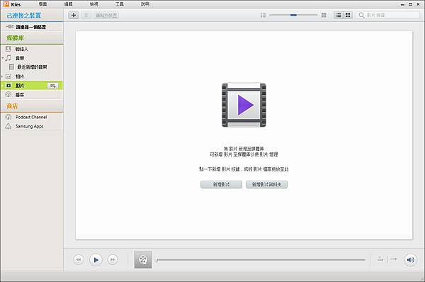Click the playback progress seek bar
This screenshot has height=282, width=425.
click(x=261, y=260)
